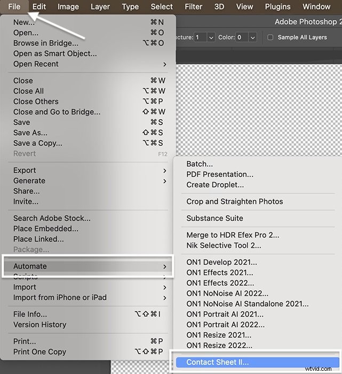Click Place Embedded... menu item

[x=46, y=229]
